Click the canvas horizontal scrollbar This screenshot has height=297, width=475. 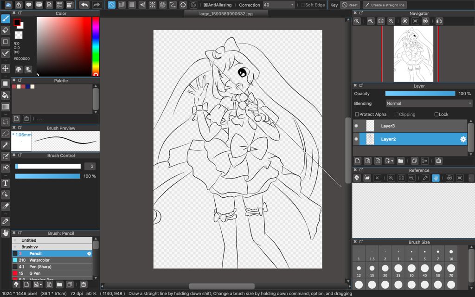click(222, 286)
